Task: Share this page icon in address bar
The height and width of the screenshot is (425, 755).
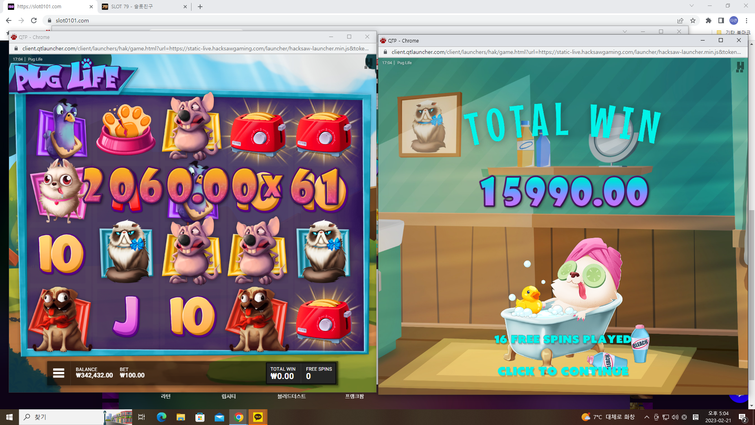Action: coord(680,20)
